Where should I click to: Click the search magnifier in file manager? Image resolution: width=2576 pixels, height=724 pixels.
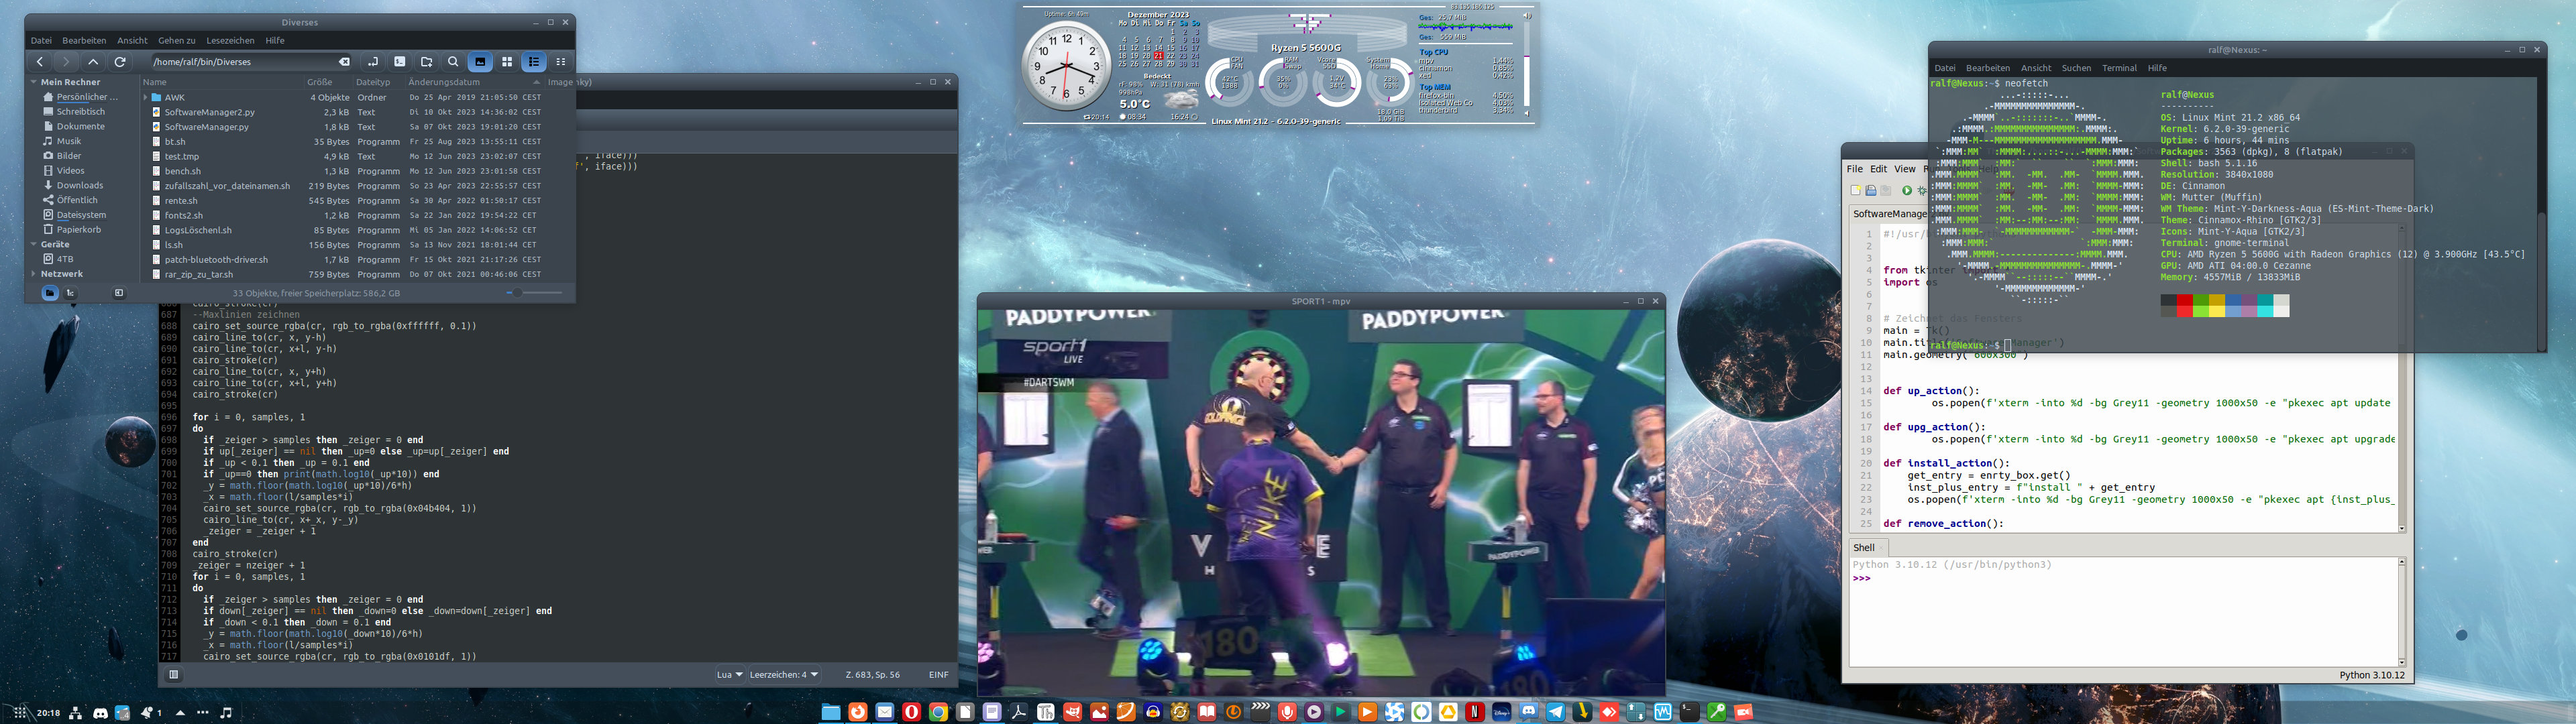(x=453, y=62)
